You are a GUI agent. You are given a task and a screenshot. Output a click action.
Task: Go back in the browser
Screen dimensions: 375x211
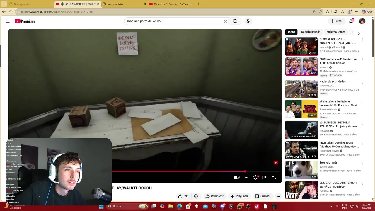pyautogui.click(x=4, y=12)
